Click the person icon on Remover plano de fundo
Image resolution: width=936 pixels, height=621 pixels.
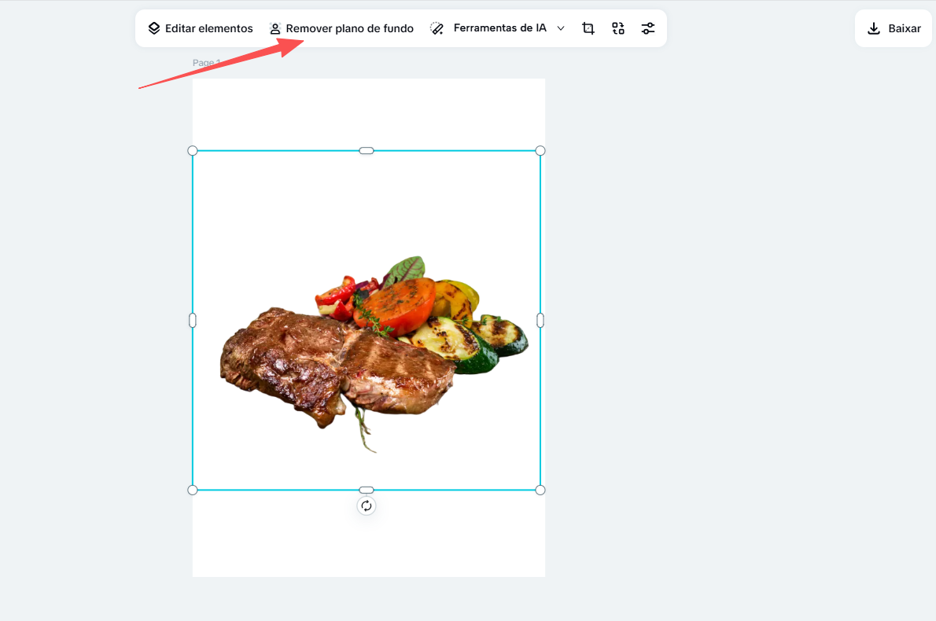tap(275, 28)
